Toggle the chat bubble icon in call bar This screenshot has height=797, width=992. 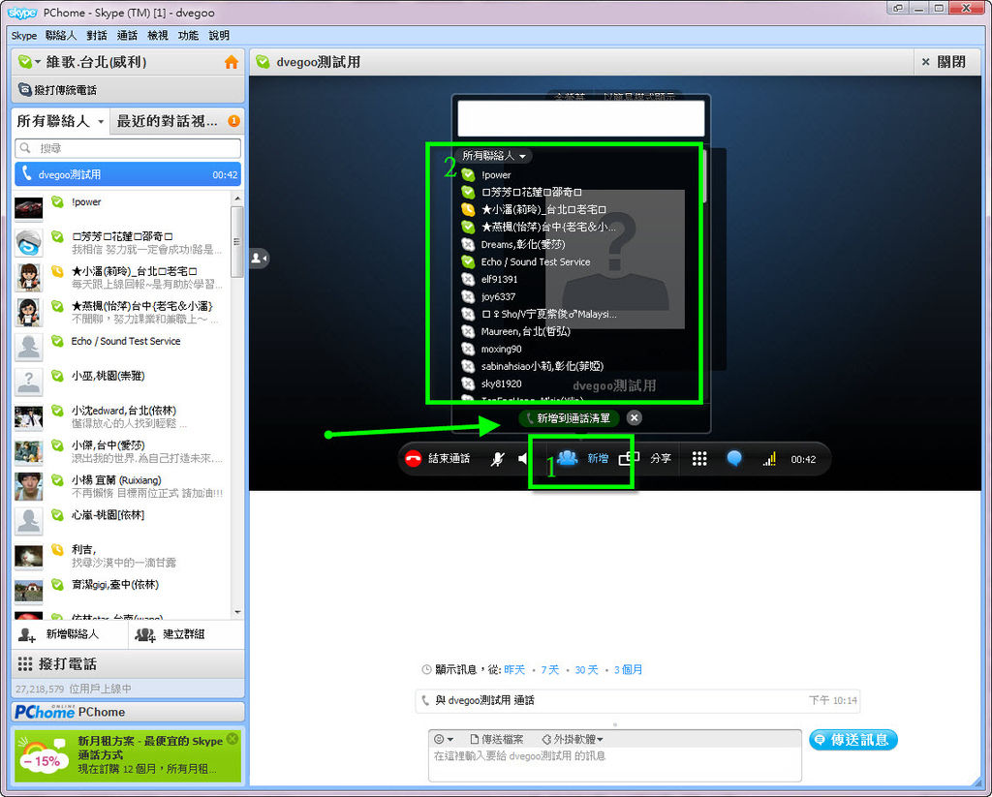[734, 459]
